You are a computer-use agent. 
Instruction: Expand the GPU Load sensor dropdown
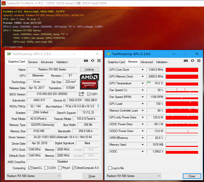143,104
